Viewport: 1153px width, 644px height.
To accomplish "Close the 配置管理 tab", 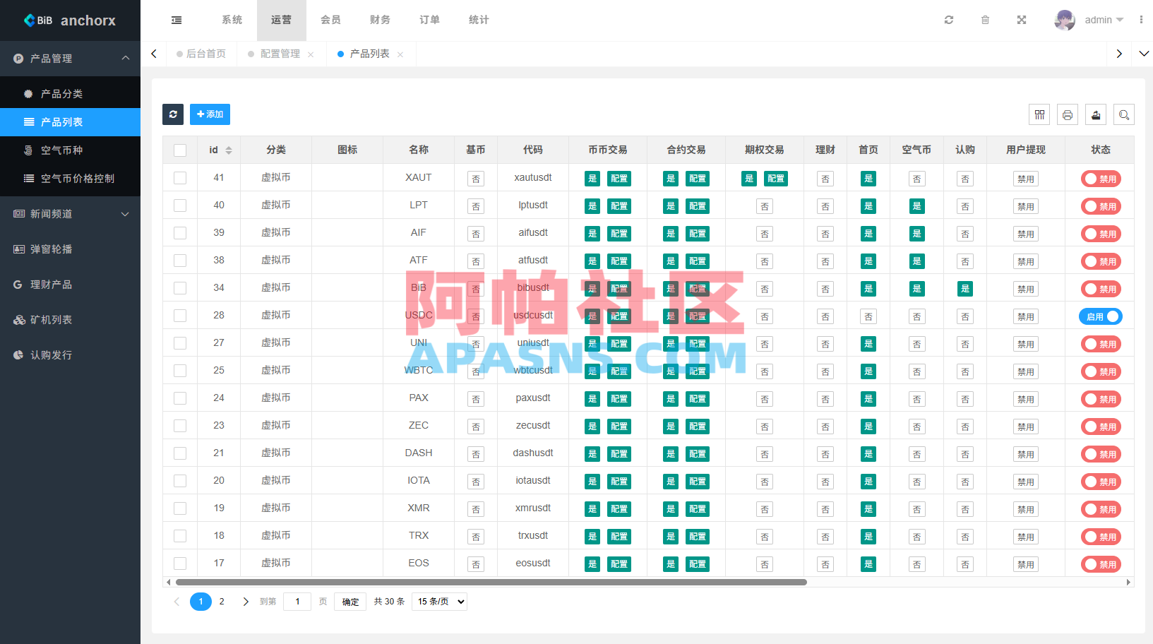I will (311, 54).
